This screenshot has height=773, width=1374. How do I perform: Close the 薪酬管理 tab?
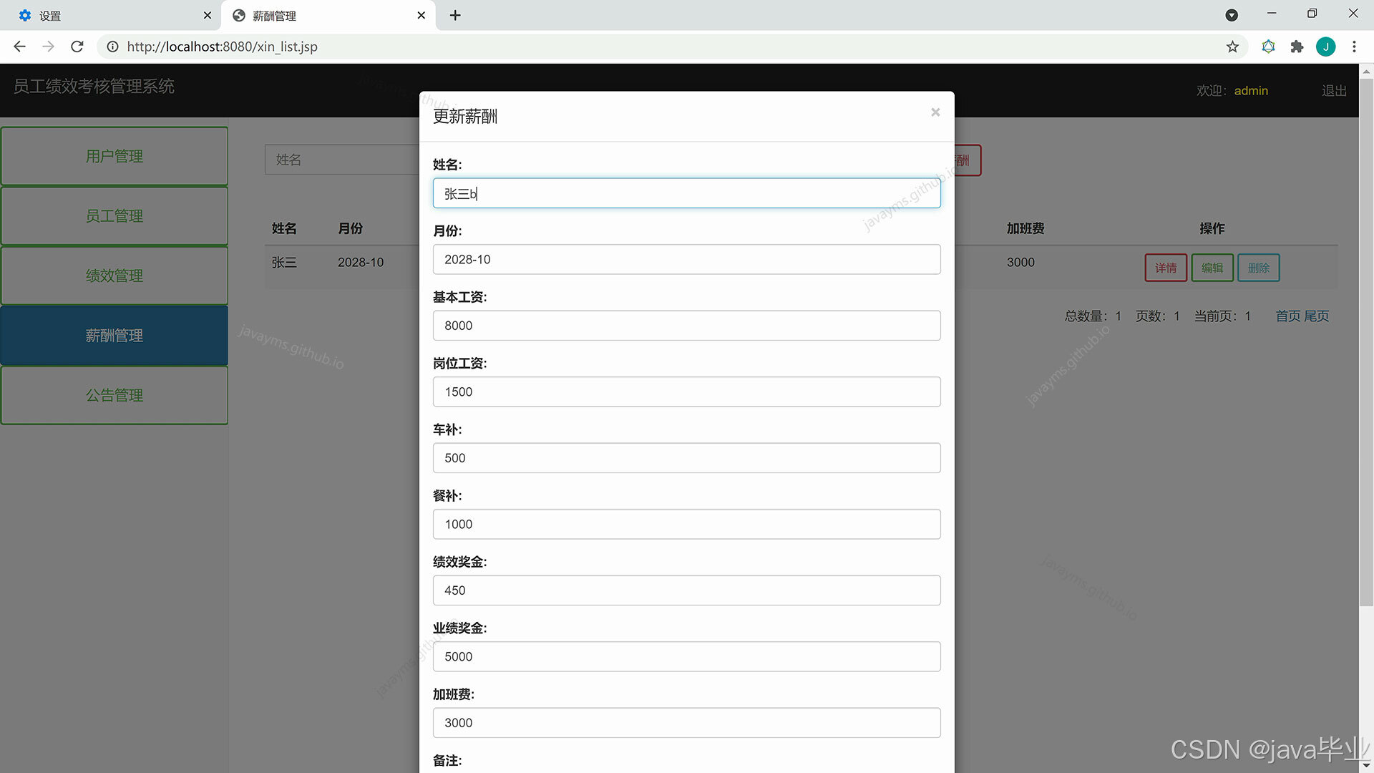tap(422, 15)
